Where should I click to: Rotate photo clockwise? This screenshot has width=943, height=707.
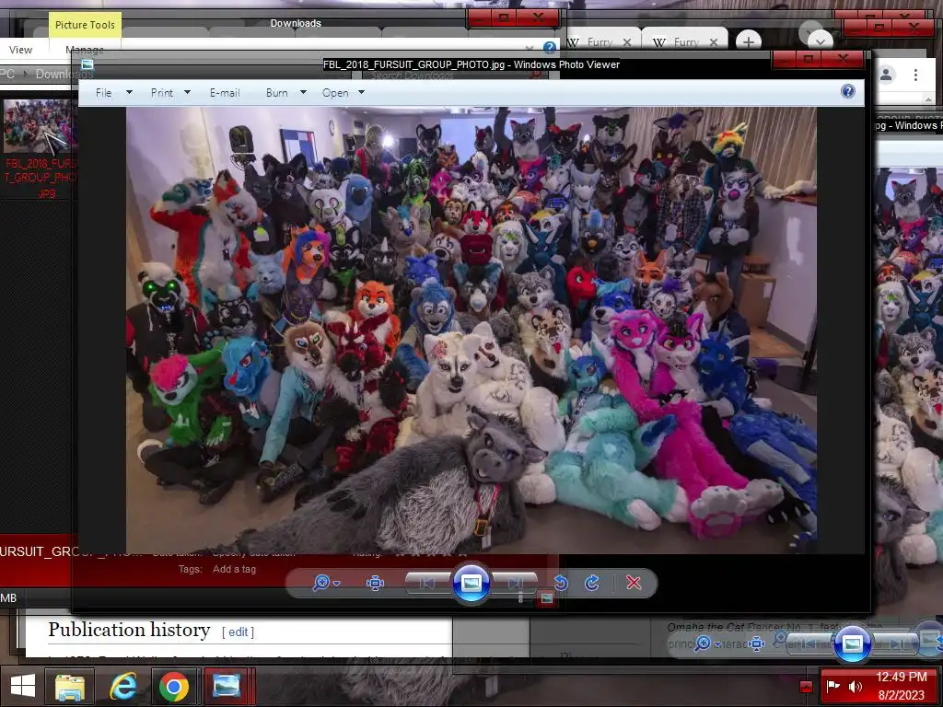click(x=592, y=583)
